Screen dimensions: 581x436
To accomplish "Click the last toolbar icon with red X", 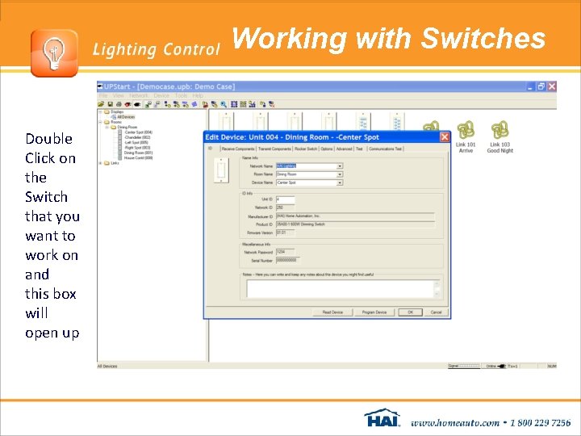I will click(x=272, y=104).
